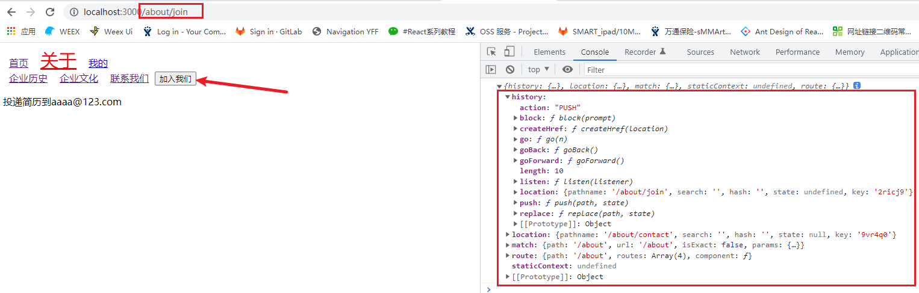
Task: Clear the console with the clear icon
Action: [x=510, y=70]
